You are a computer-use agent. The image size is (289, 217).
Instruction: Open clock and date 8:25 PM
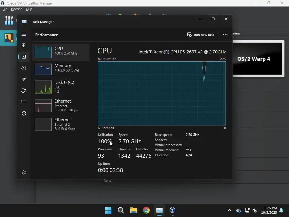tap(269, 210)
